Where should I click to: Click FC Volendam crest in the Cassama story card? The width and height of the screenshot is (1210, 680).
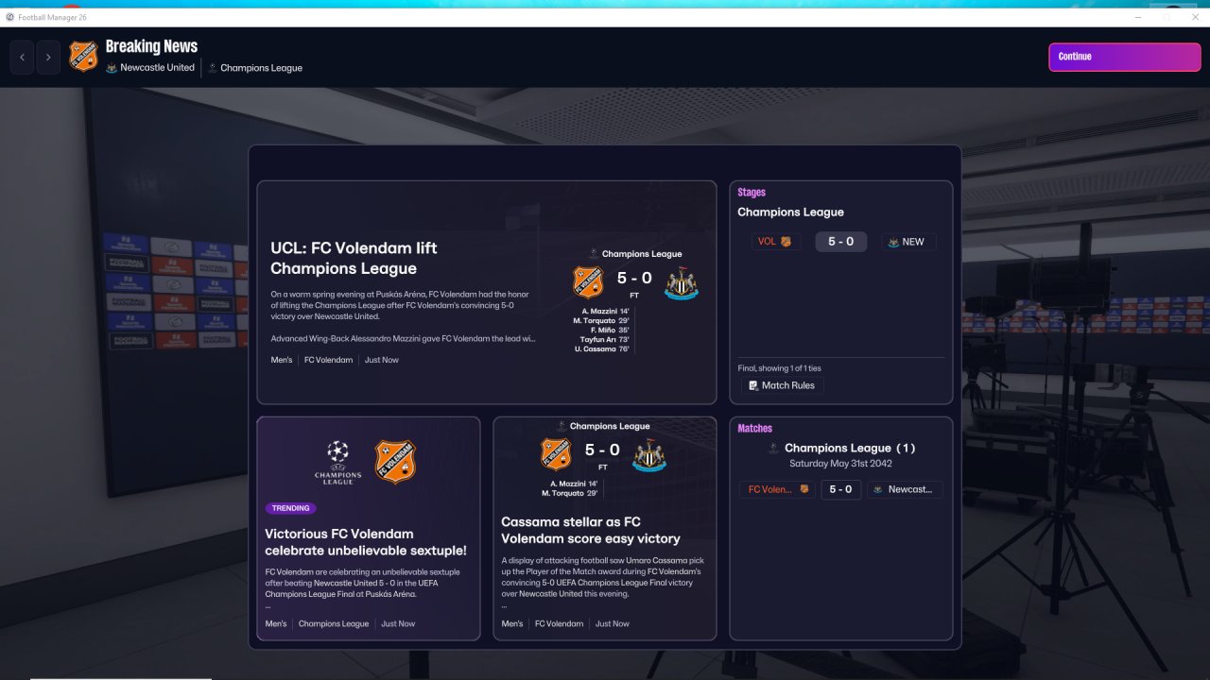point(556,454)
